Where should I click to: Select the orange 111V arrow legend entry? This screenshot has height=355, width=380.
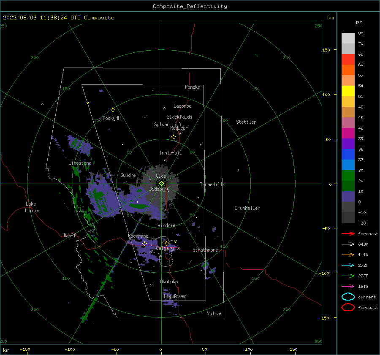pyautogui.click(x=348, y=255)
